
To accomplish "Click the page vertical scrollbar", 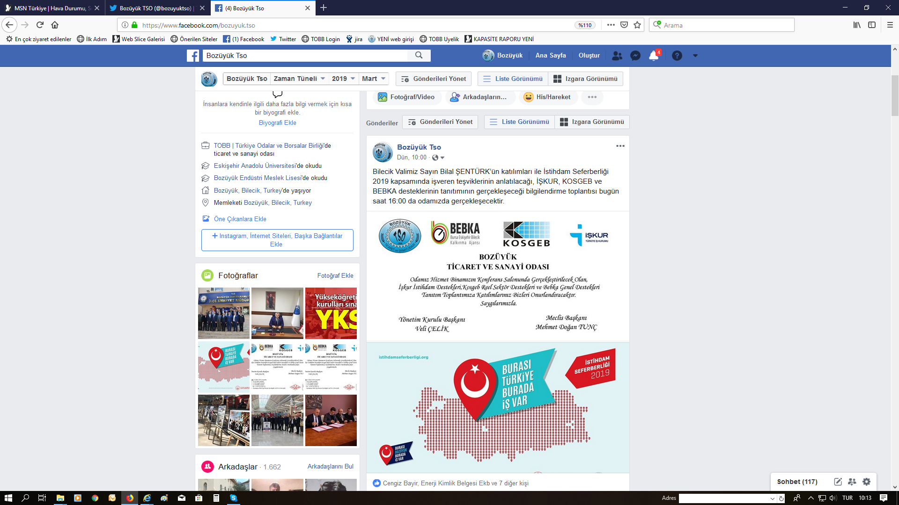I will point(895,95).
